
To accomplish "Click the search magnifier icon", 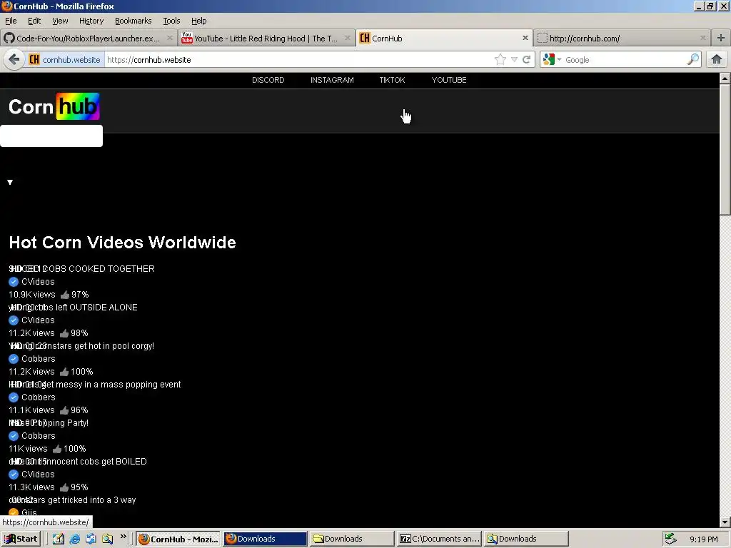I will [693, 59].
